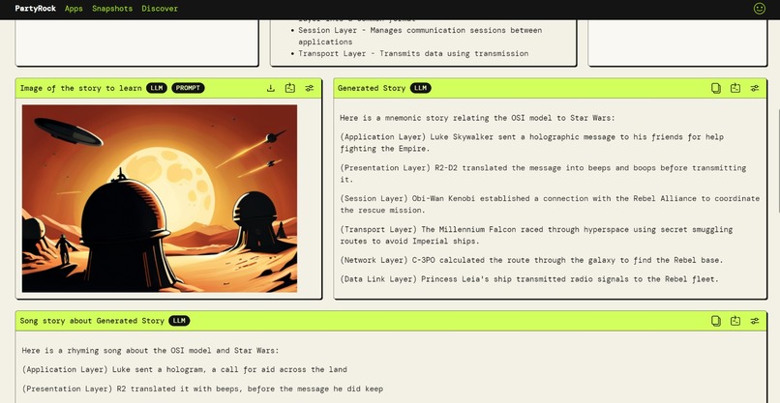The height and width of the screenshot is (403, 780).
Task: Click the '(Transport Layer) The Millennium Falcon' line
Action: (x=536, y=235)
